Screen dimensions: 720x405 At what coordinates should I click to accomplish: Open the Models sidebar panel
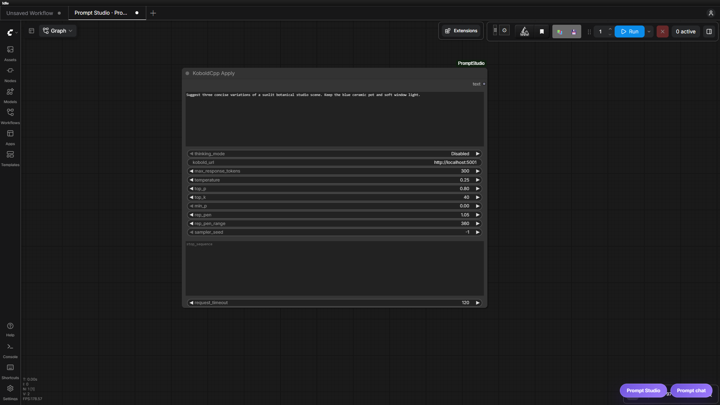tap(10, 96)
